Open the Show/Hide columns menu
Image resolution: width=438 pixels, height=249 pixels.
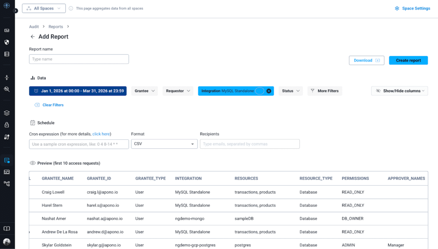(x=400, y=91)
